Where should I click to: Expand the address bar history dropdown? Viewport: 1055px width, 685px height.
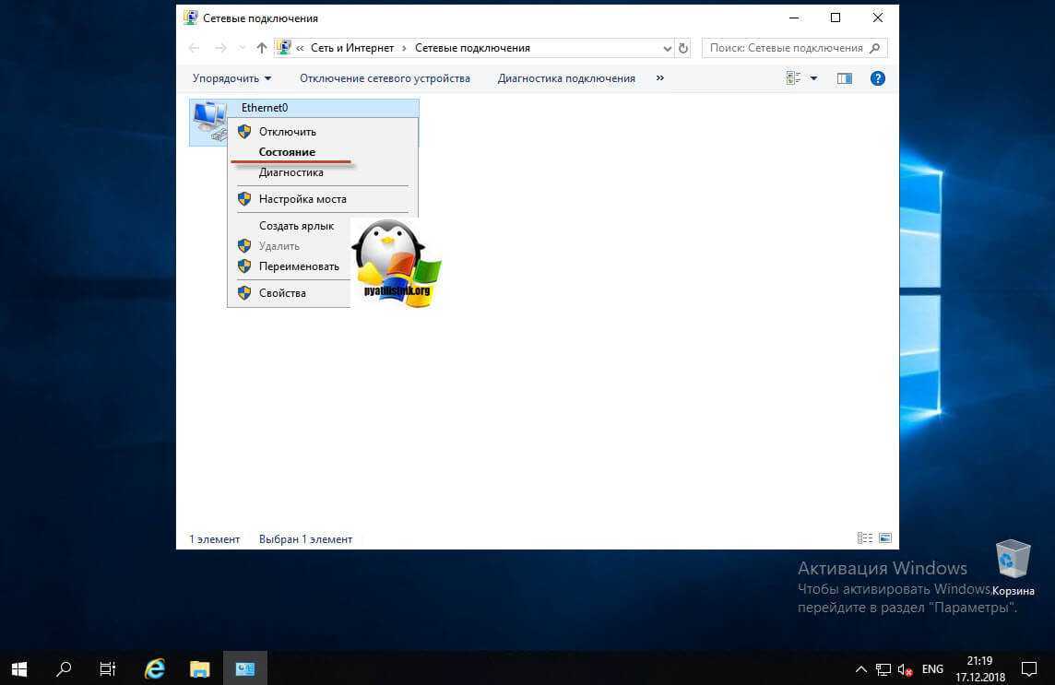point(668,48)
